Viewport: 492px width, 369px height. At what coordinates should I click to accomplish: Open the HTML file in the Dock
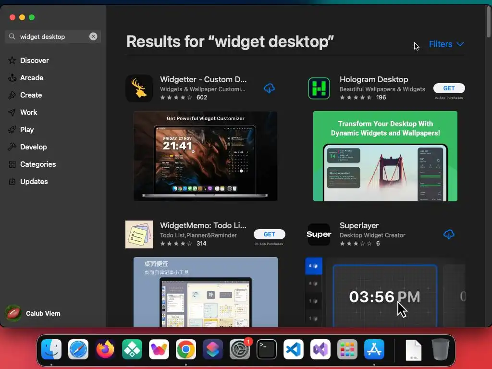tap(414, 350)
